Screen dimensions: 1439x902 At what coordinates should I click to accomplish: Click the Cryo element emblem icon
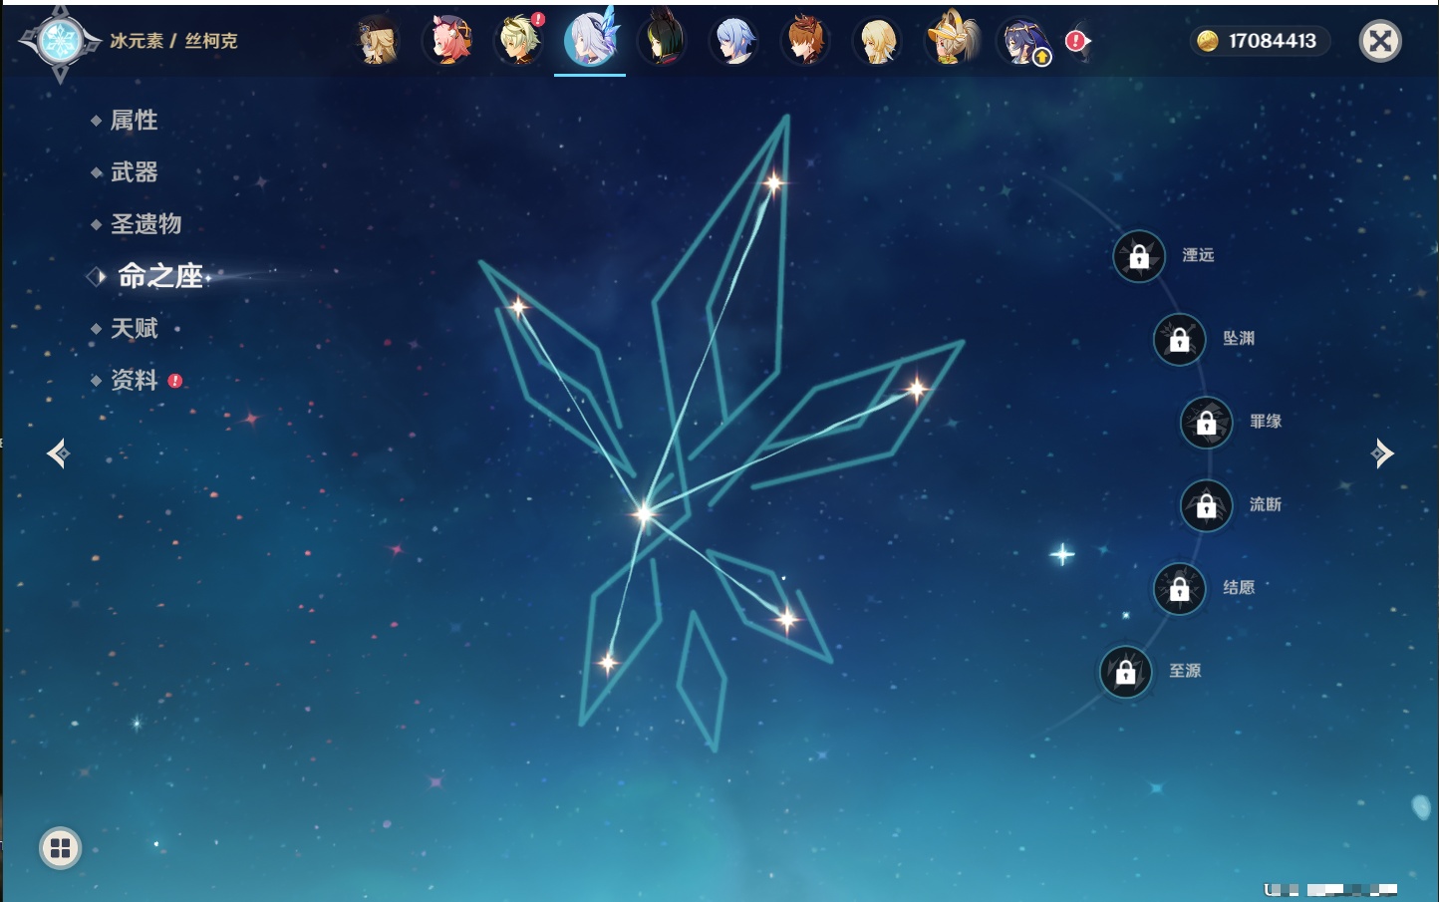click(x=60, y=42)
